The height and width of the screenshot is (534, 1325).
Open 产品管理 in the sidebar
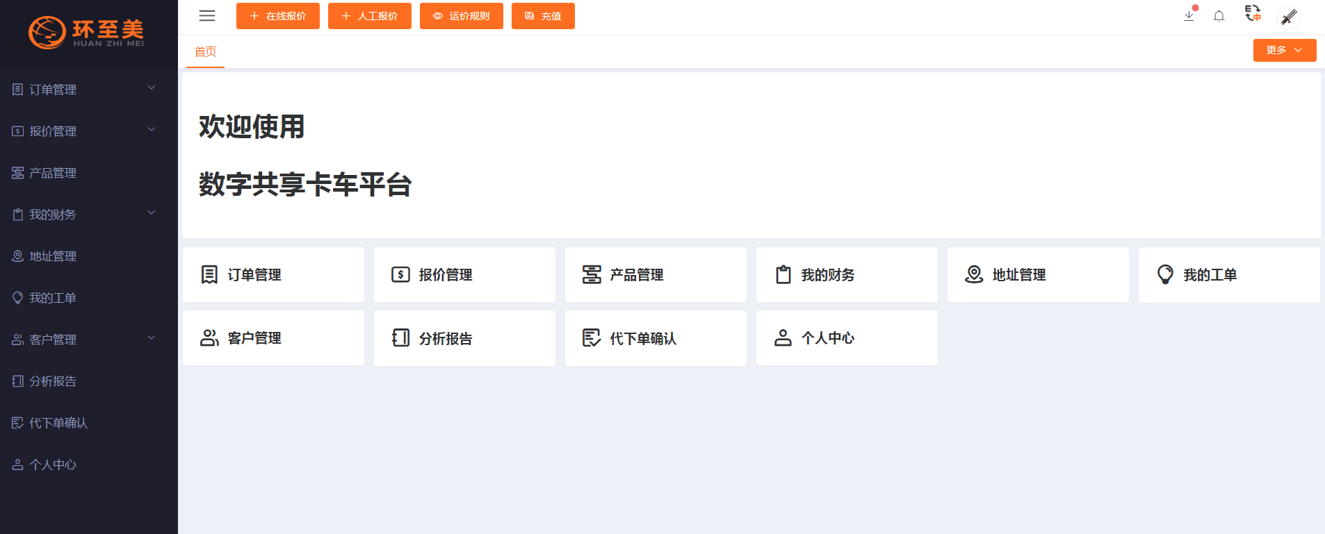(x=53, y=173)
